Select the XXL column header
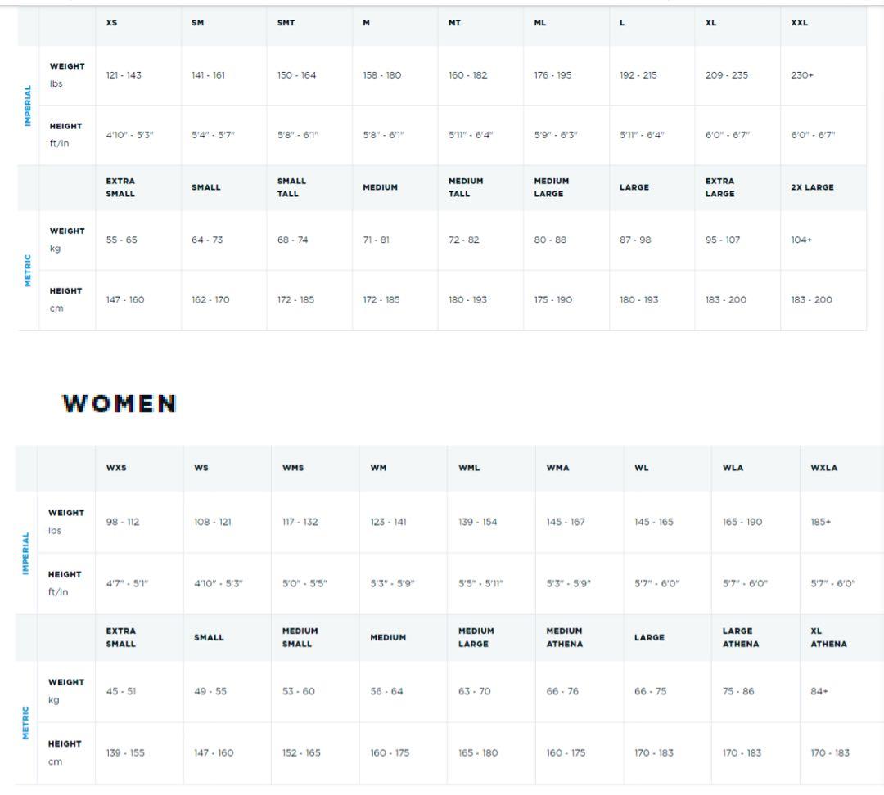 (799, 23)
